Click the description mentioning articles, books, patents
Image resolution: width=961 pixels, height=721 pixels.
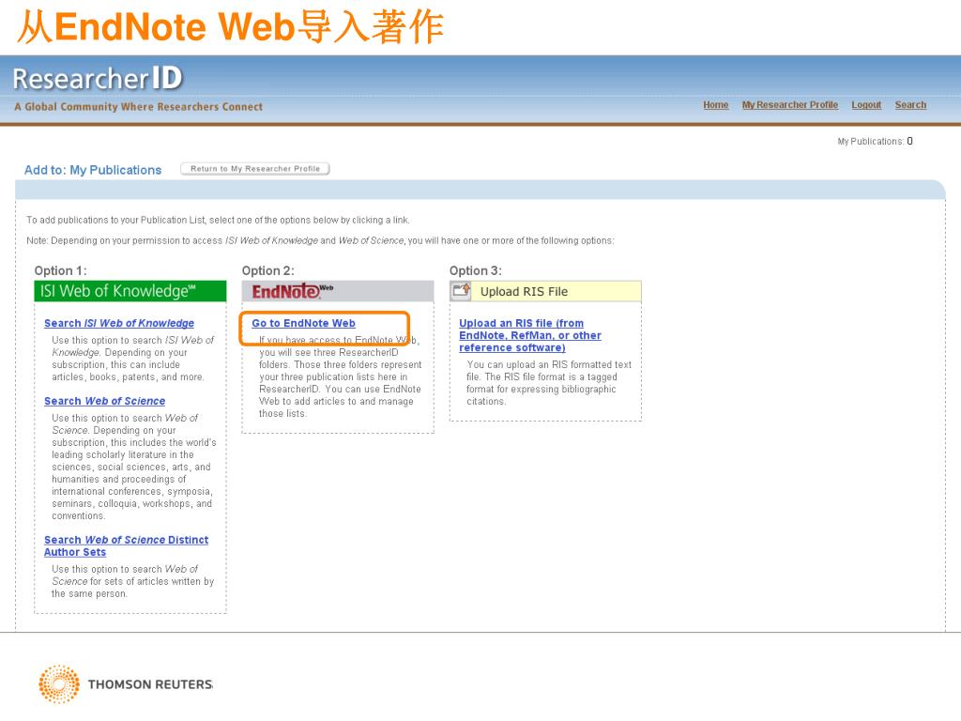132,359
